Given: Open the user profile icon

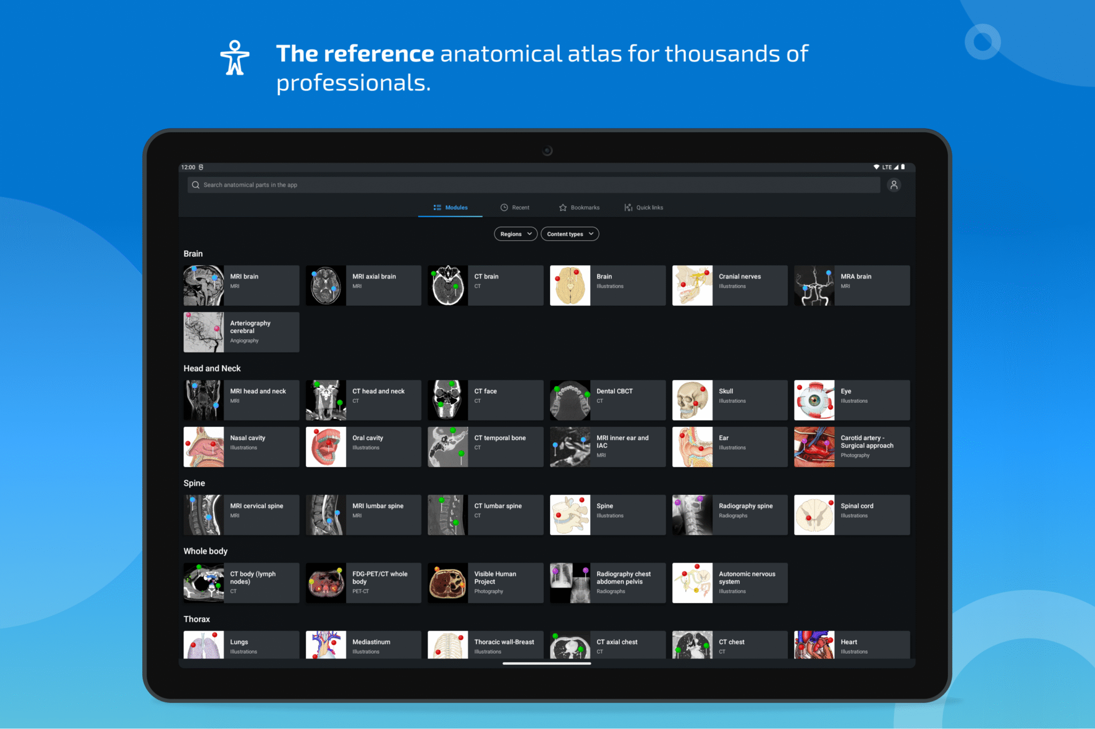Looking at the screenshot, I should click(x=894, y=185).
